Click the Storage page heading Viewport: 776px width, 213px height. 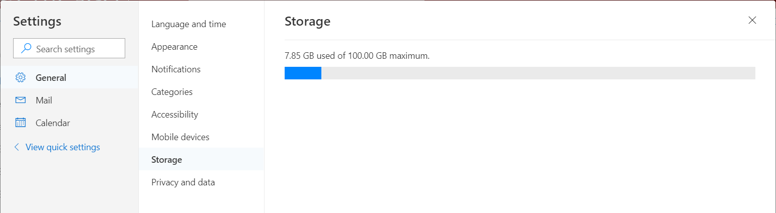tap(307, 22)
